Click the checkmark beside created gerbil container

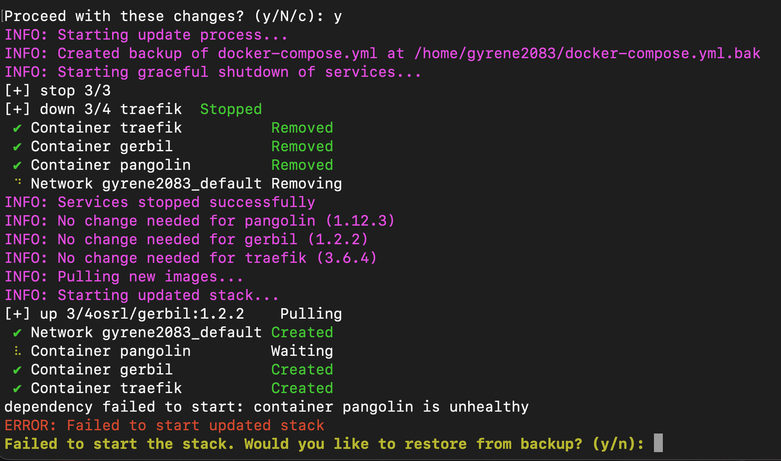(17, 370)
